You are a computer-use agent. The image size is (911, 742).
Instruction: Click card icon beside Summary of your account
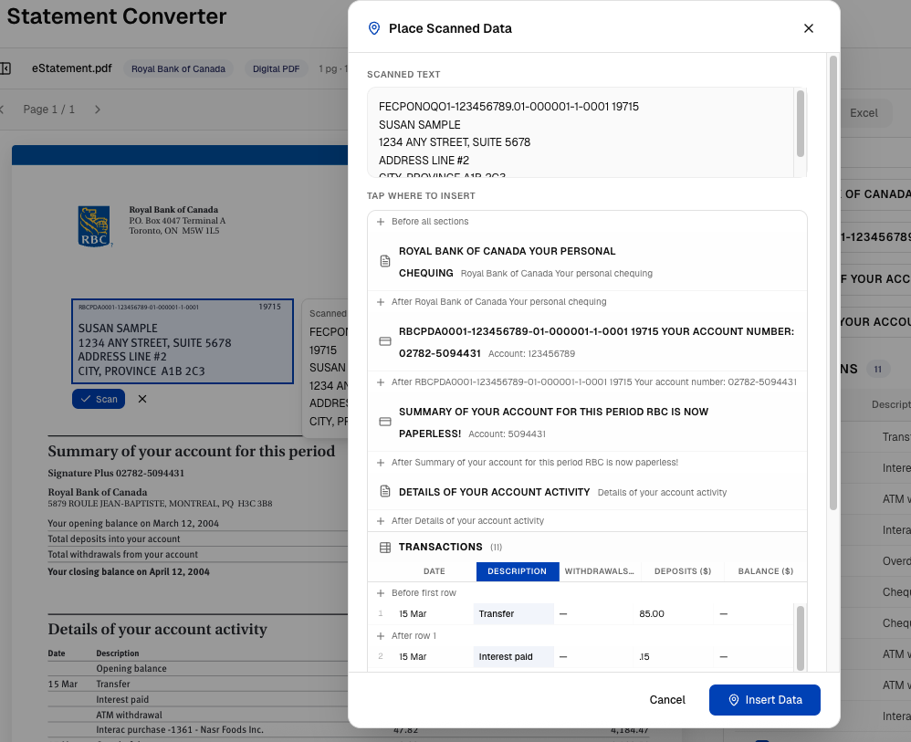tap(385, 422)
